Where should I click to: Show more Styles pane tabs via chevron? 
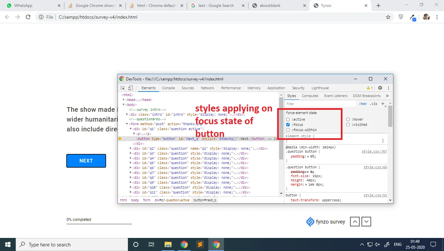pyautogui.click(x=387, y=96)
